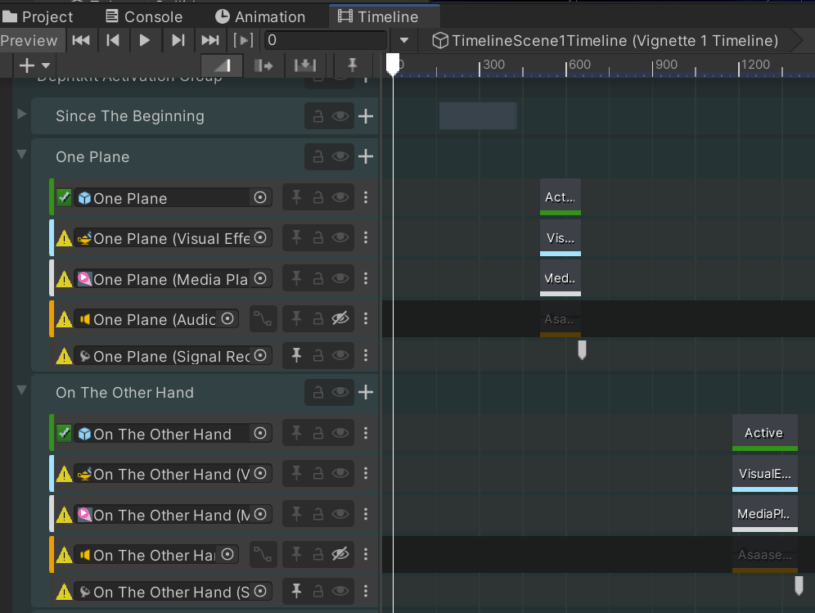Screen dimensions: 815x613
Task: Uncheck the On The Other Hand track checkbox
Action: pos(65,433)
